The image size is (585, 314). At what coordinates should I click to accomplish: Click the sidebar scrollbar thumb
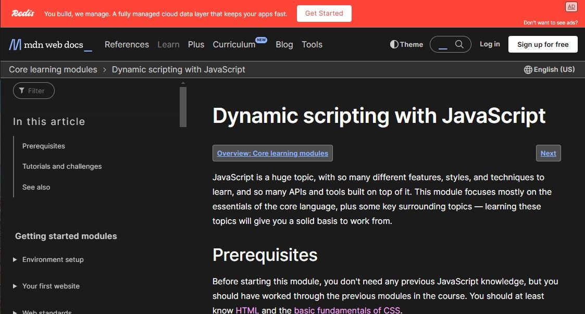[x=183, y=107]
